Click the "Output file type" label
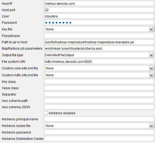Screen dimensions: 155x143 12,55
